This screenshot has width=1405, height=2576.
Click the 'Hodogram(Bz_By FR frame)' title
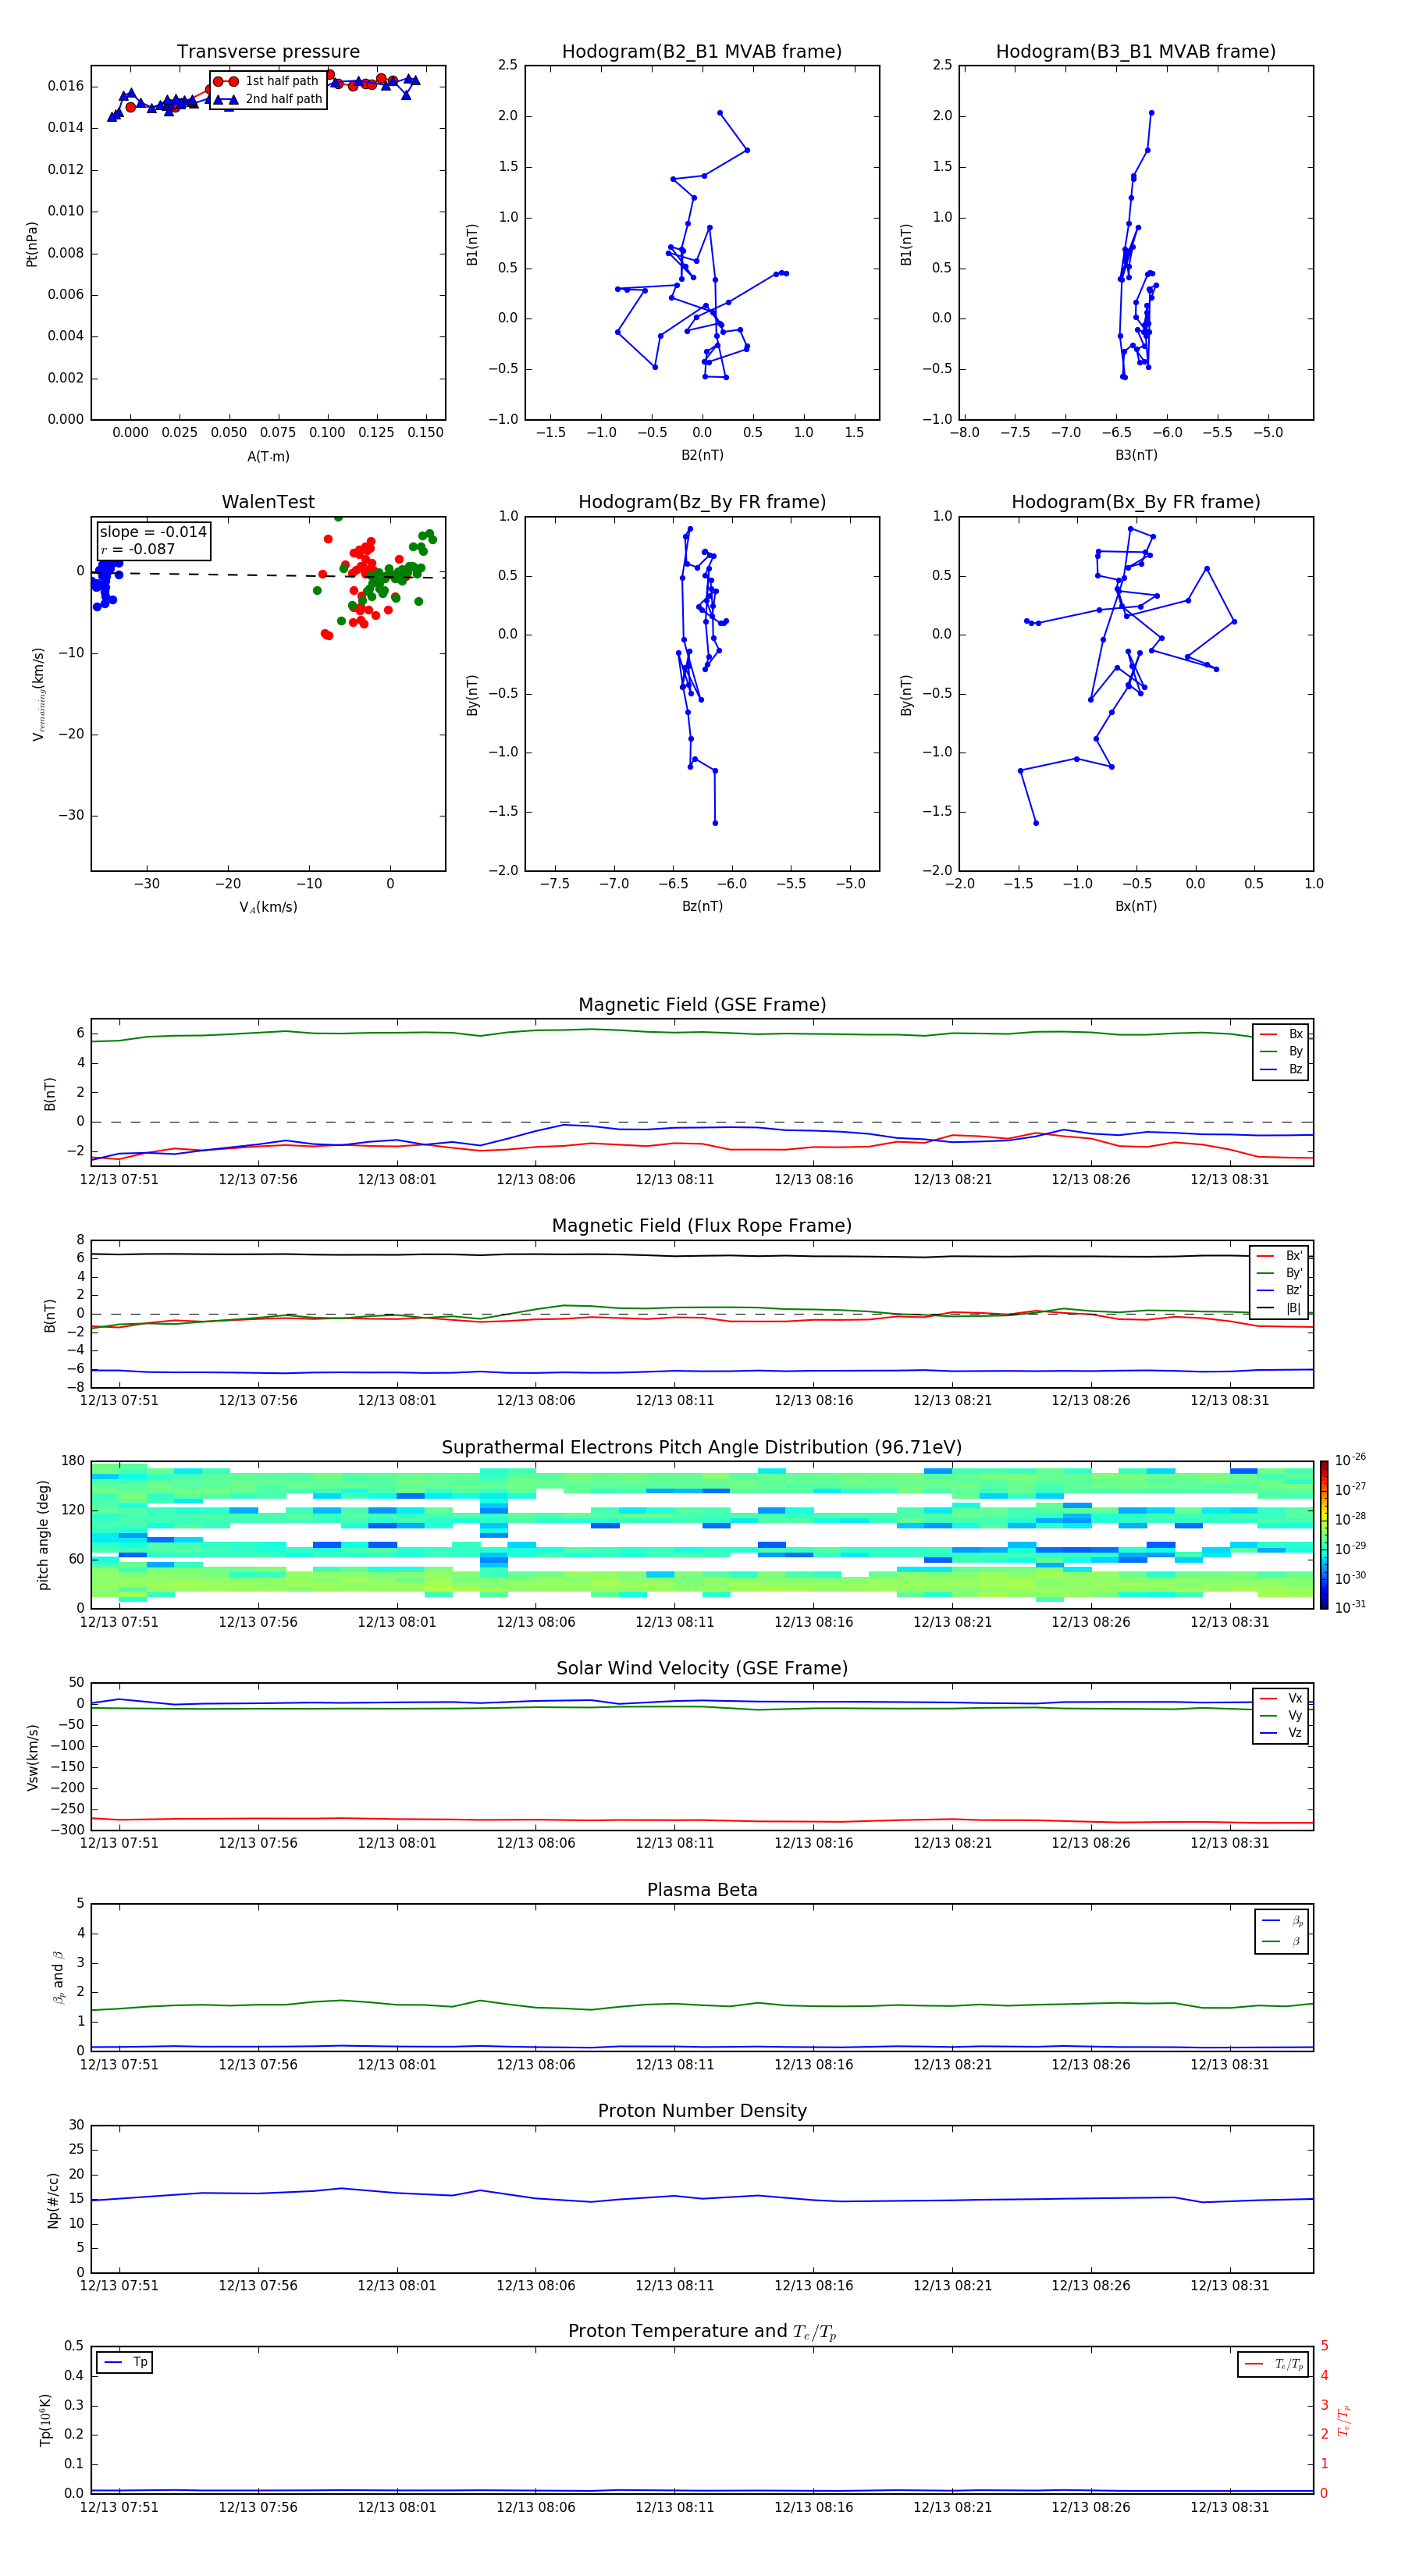pyautogui.click(x=702, y=502)
